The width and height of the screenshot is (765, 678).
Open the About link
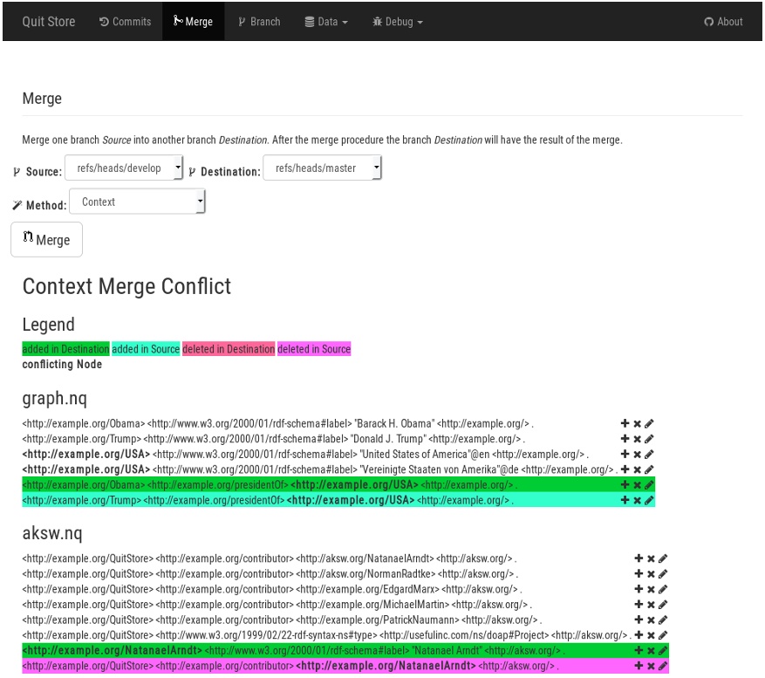[x=722, y=21]
